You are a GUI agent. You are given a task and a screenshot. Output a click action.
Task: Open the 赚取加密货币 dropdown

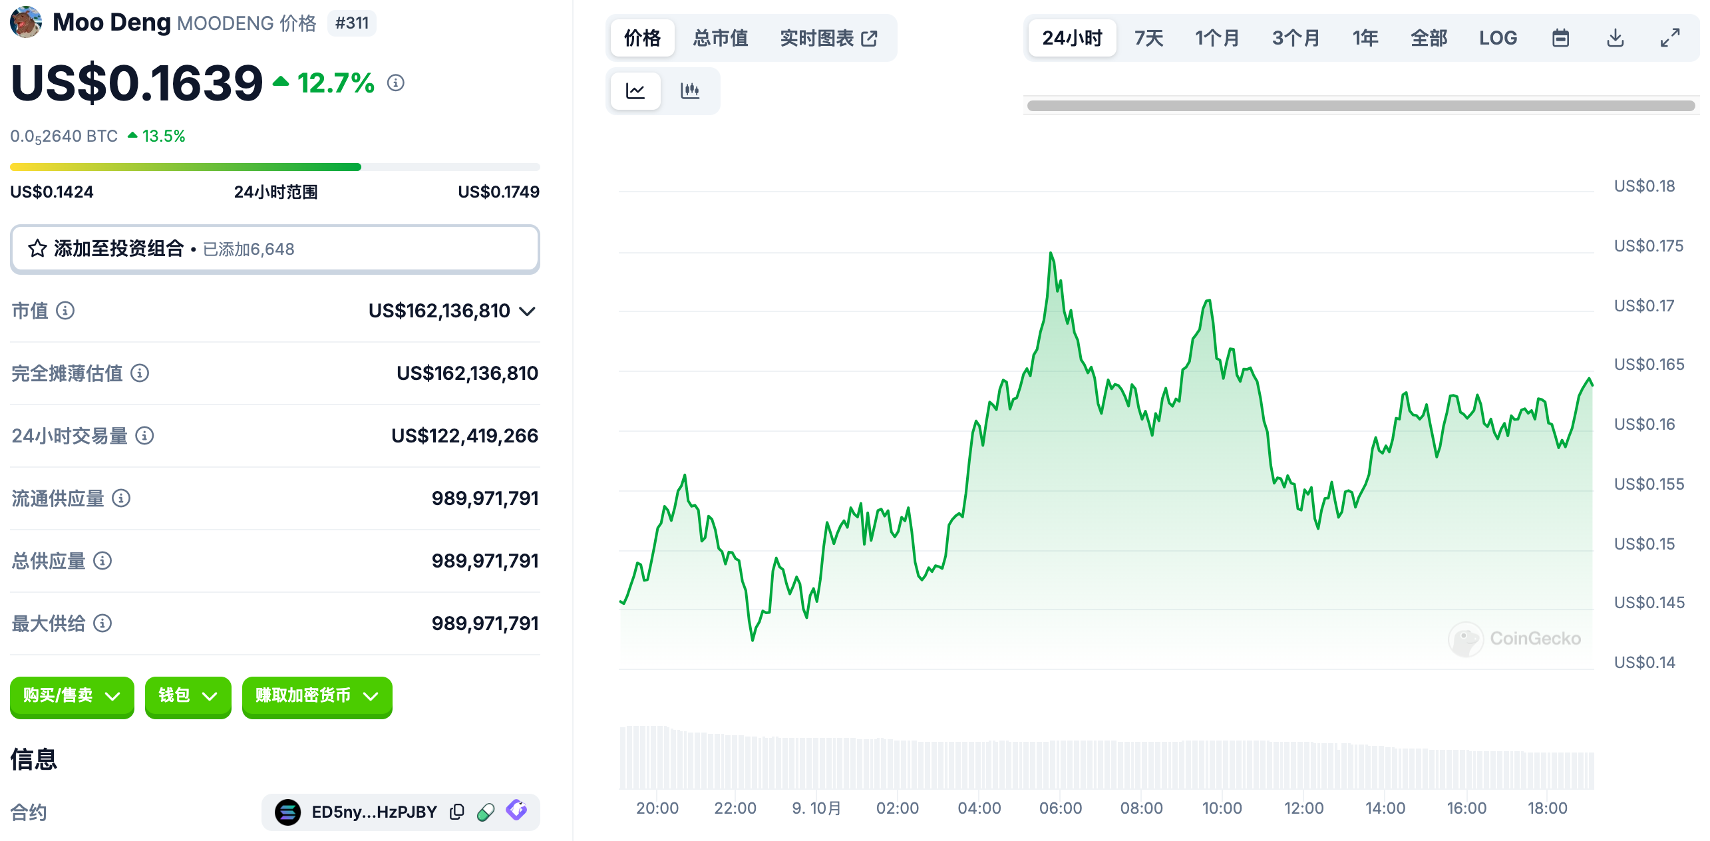click(x=317, y=696)
